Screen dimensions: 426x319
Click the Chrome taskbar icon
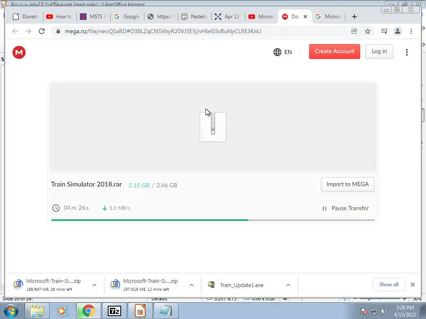(88, 311)
